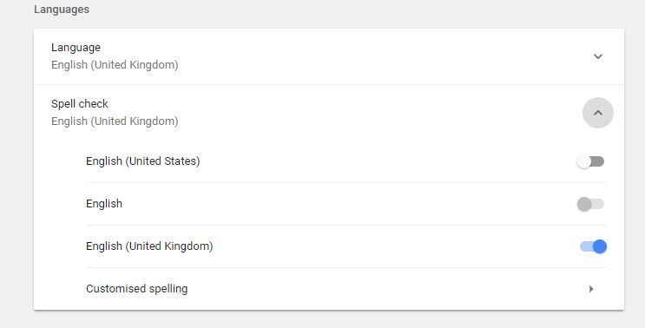
Task: Click the Language row title
Action: [76, 48]
